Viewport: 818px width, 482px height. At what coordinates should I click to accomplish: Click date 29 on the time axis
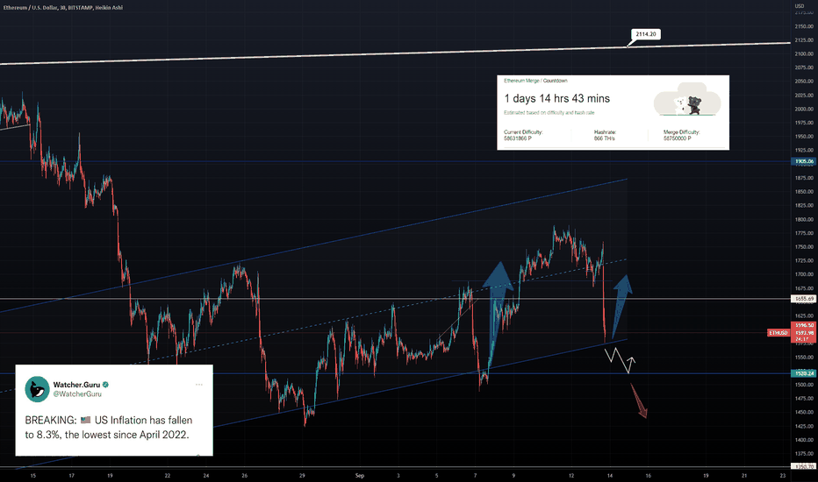tap(302, 476)
